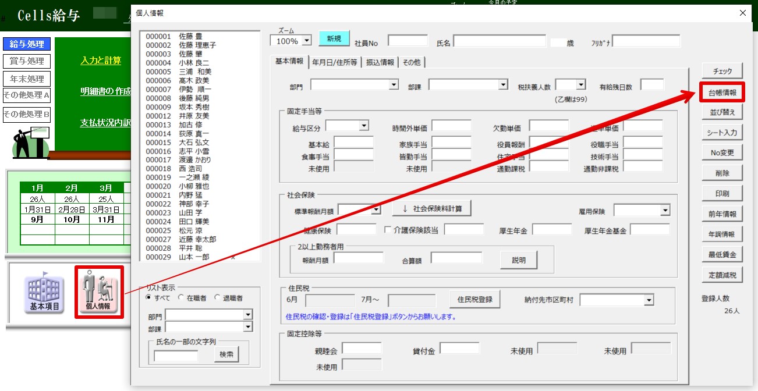
Task: Focus the 氏名 input field
Action: (x=500, y=41)
